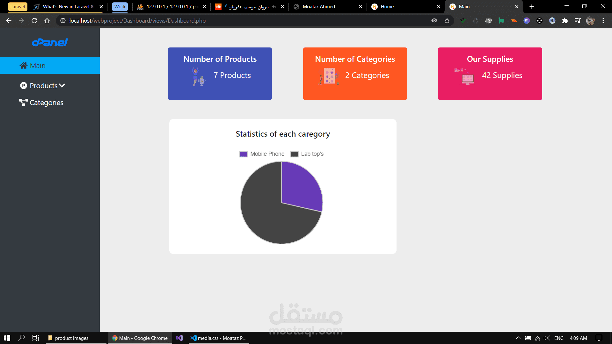Image resolution: width=612 pixels, height=344 pixels.
Task: Click the home icon next to Main
Action: (23, 66)
